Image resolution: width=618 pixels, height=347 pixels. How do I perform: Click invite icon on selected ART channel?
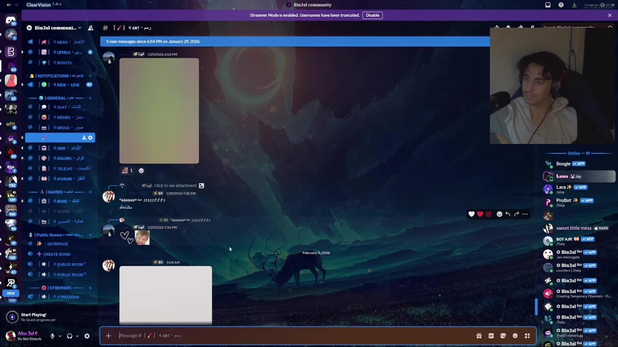(x=84, y=138)
